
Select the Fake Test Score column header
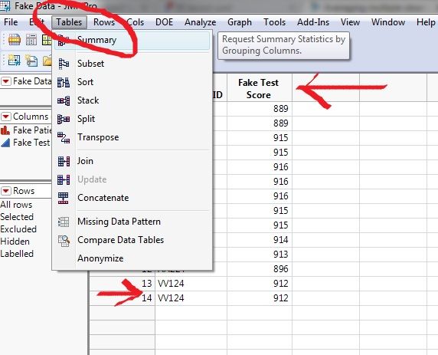[x=259, y=88]
